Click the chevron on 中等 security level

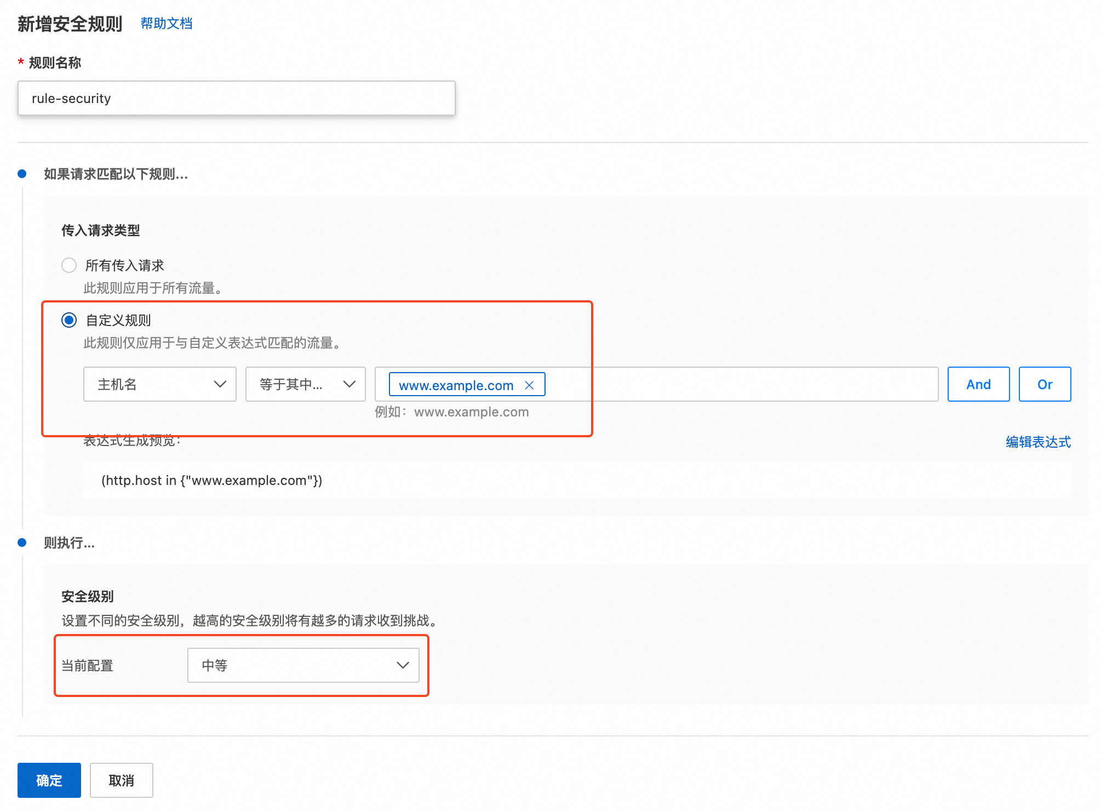click(x=403, y=665)
